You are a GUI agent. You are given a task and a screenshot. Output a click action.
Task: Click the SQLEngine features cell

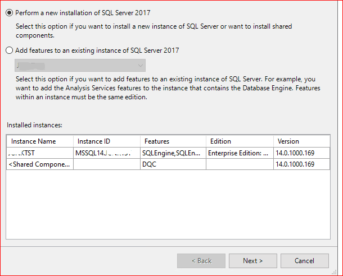tap(173, 153)
